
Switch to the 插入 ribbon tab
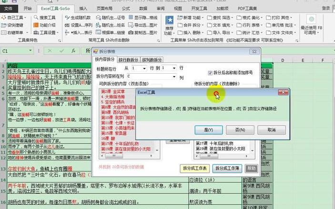83,9
